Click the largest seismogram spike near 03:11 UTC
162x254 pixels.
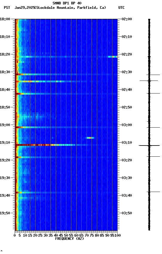click(149, 146)
